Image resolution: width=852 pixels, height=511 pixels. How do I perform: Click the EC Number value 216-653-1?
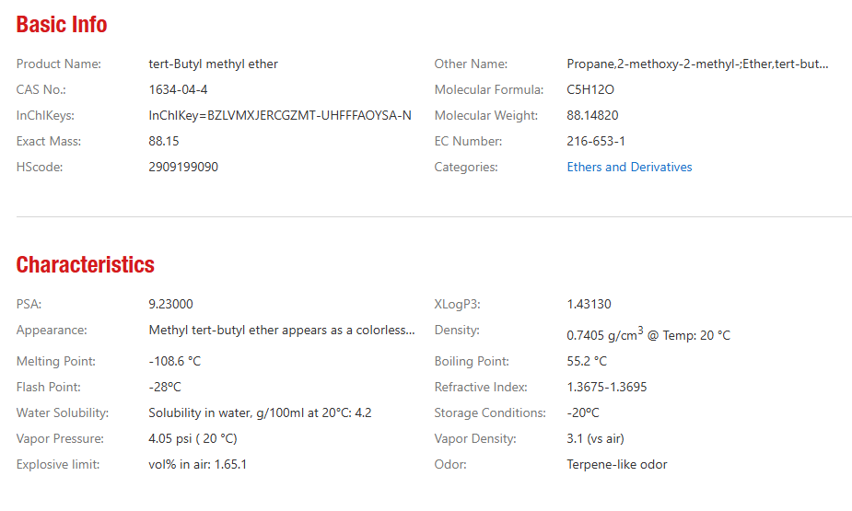click(x=596, y=141)
